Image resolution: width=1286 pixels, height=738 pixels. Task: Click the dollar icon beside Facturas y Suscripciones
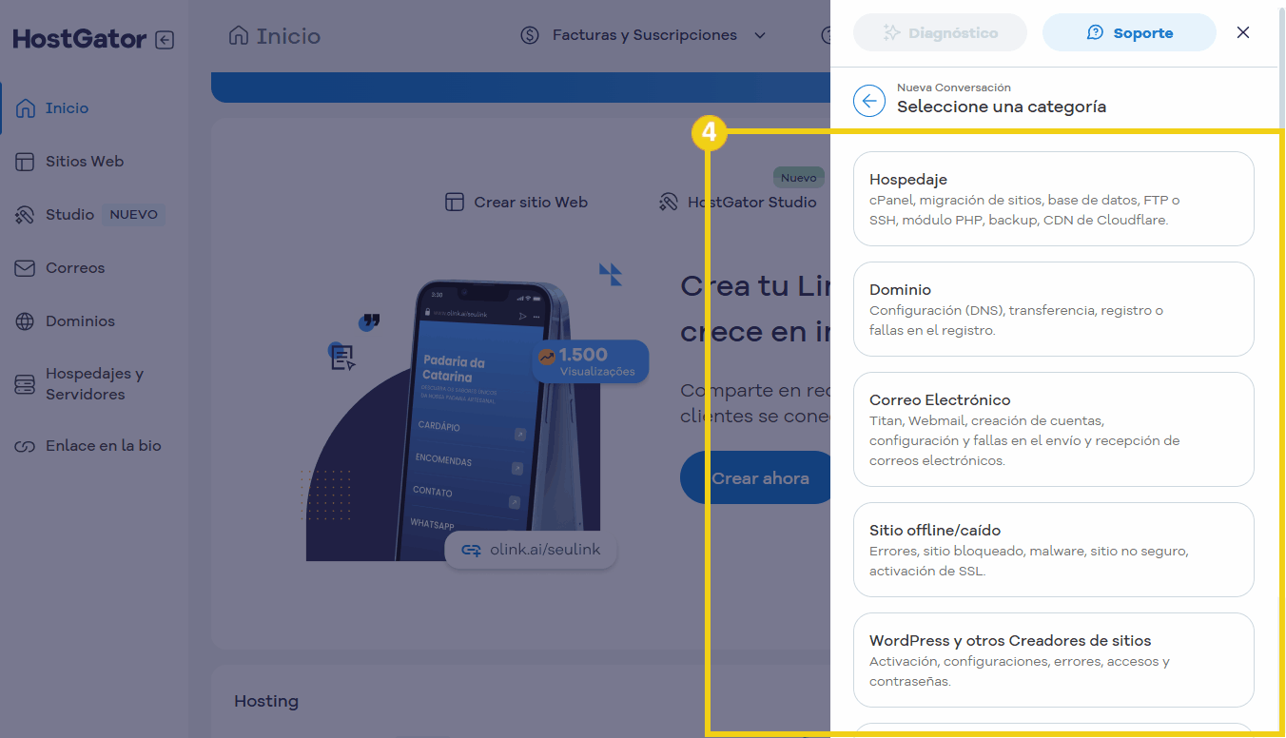(x=531, y=35)
